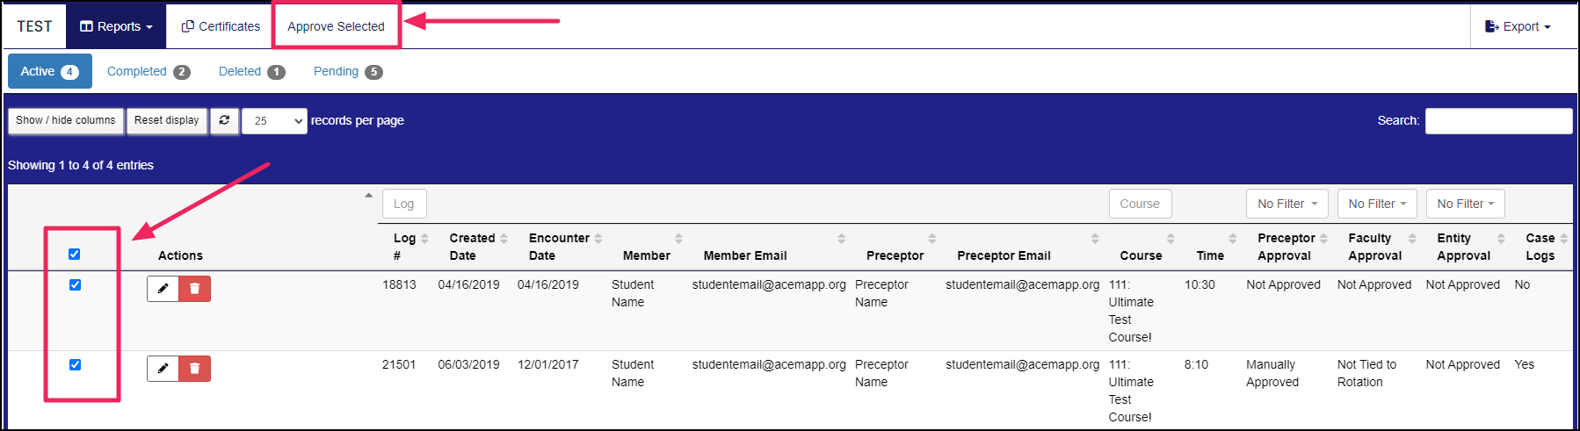Sort by Course column arrows

pos(1171,239)
